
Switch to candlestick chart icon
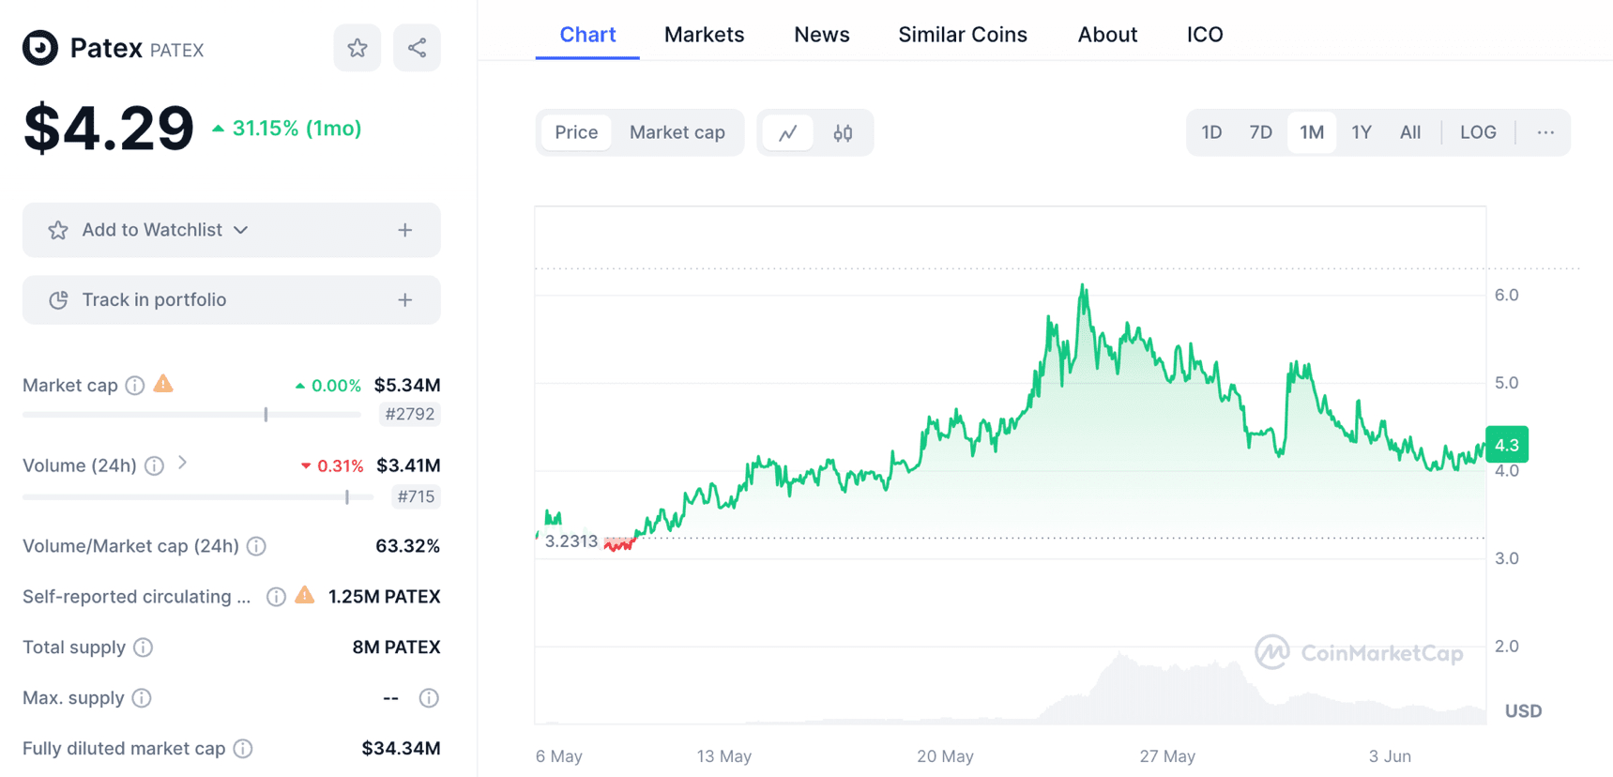[843, 132]
